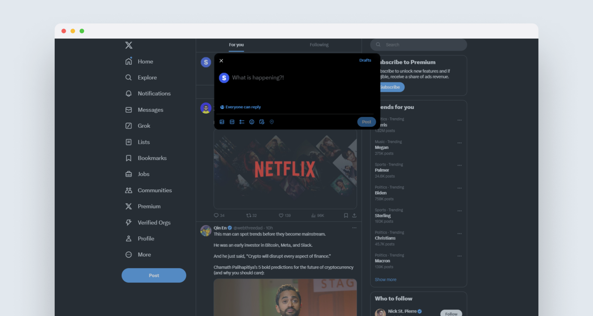Open Qin En's profile name
Viewport: 593px width, 316px height.
click(x=220, y=228)
